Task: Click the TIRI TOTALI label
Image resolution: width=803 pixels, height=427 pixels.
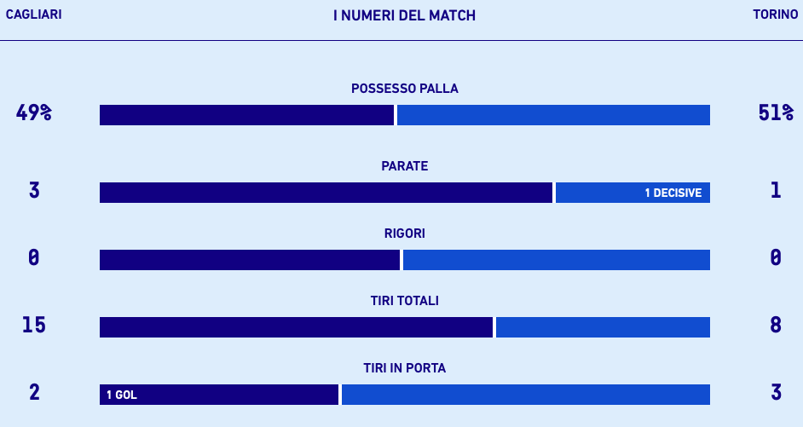Action: pyautogui.click(x=405, y=301)
